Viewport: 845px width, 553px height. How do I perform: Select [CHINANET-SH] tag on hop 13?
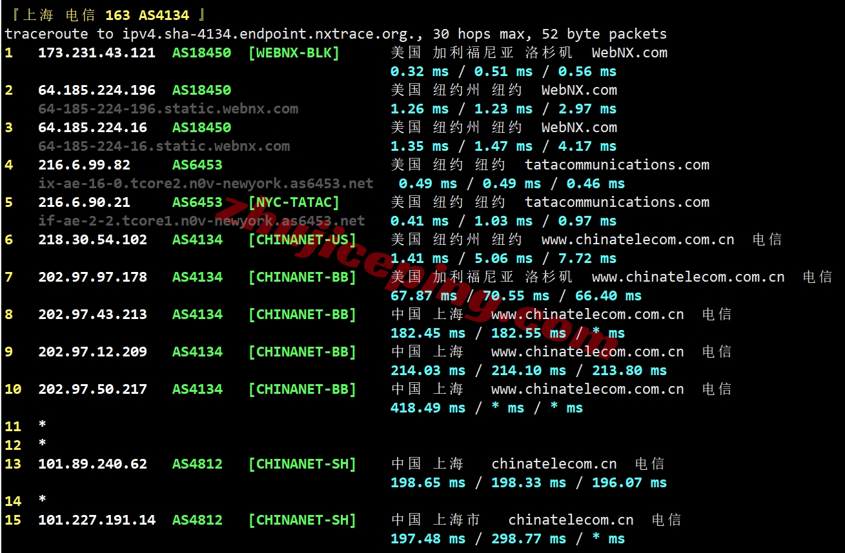pos(302,464)
